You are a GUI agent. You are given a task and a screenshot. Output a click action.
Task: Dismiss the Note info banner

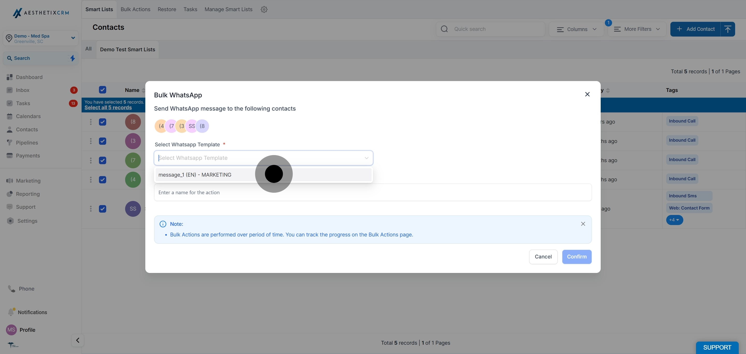(583, 224)
